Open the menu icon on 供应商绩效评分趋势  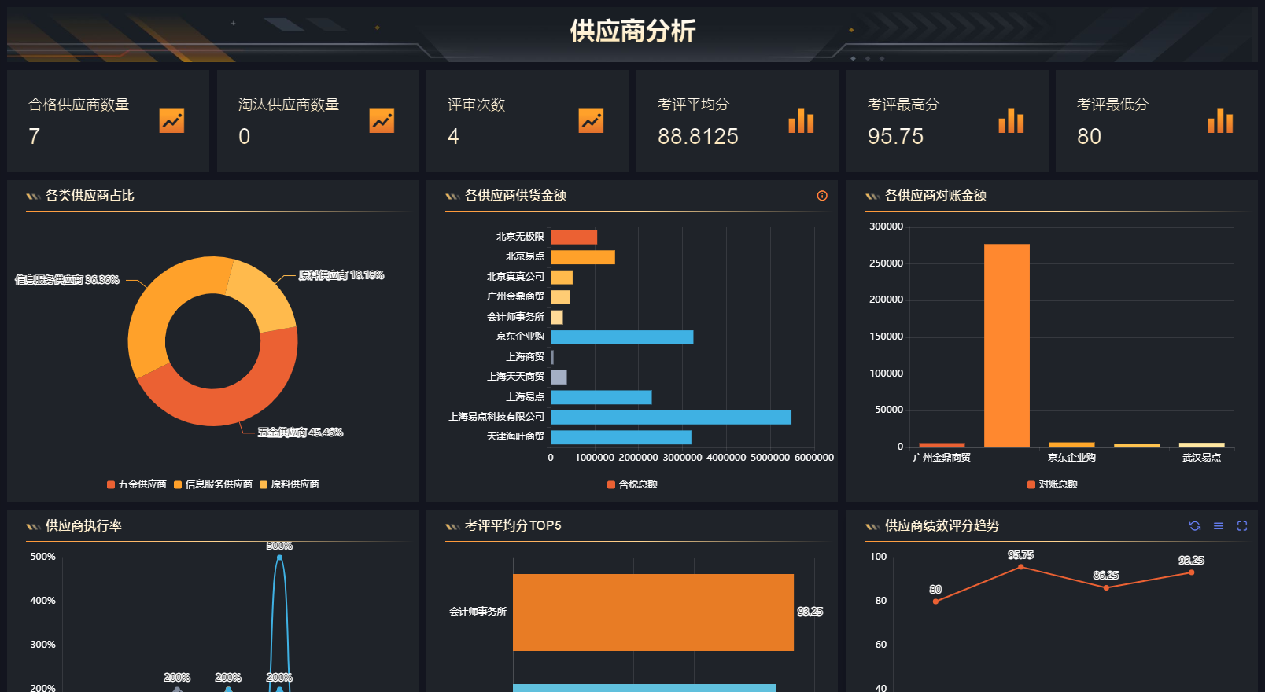point(1219,526)
